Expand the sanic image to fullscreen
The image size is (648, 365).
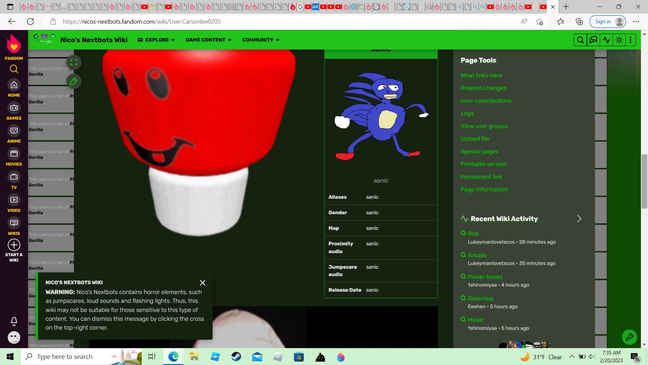coord(74,62)
